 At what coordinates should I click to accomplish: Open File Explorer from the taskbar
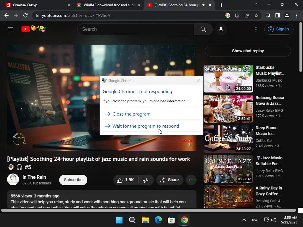pyautogui.click(x=145, y=220)
